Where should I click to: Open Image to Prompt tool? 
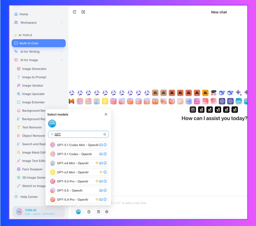click(32, 77)
